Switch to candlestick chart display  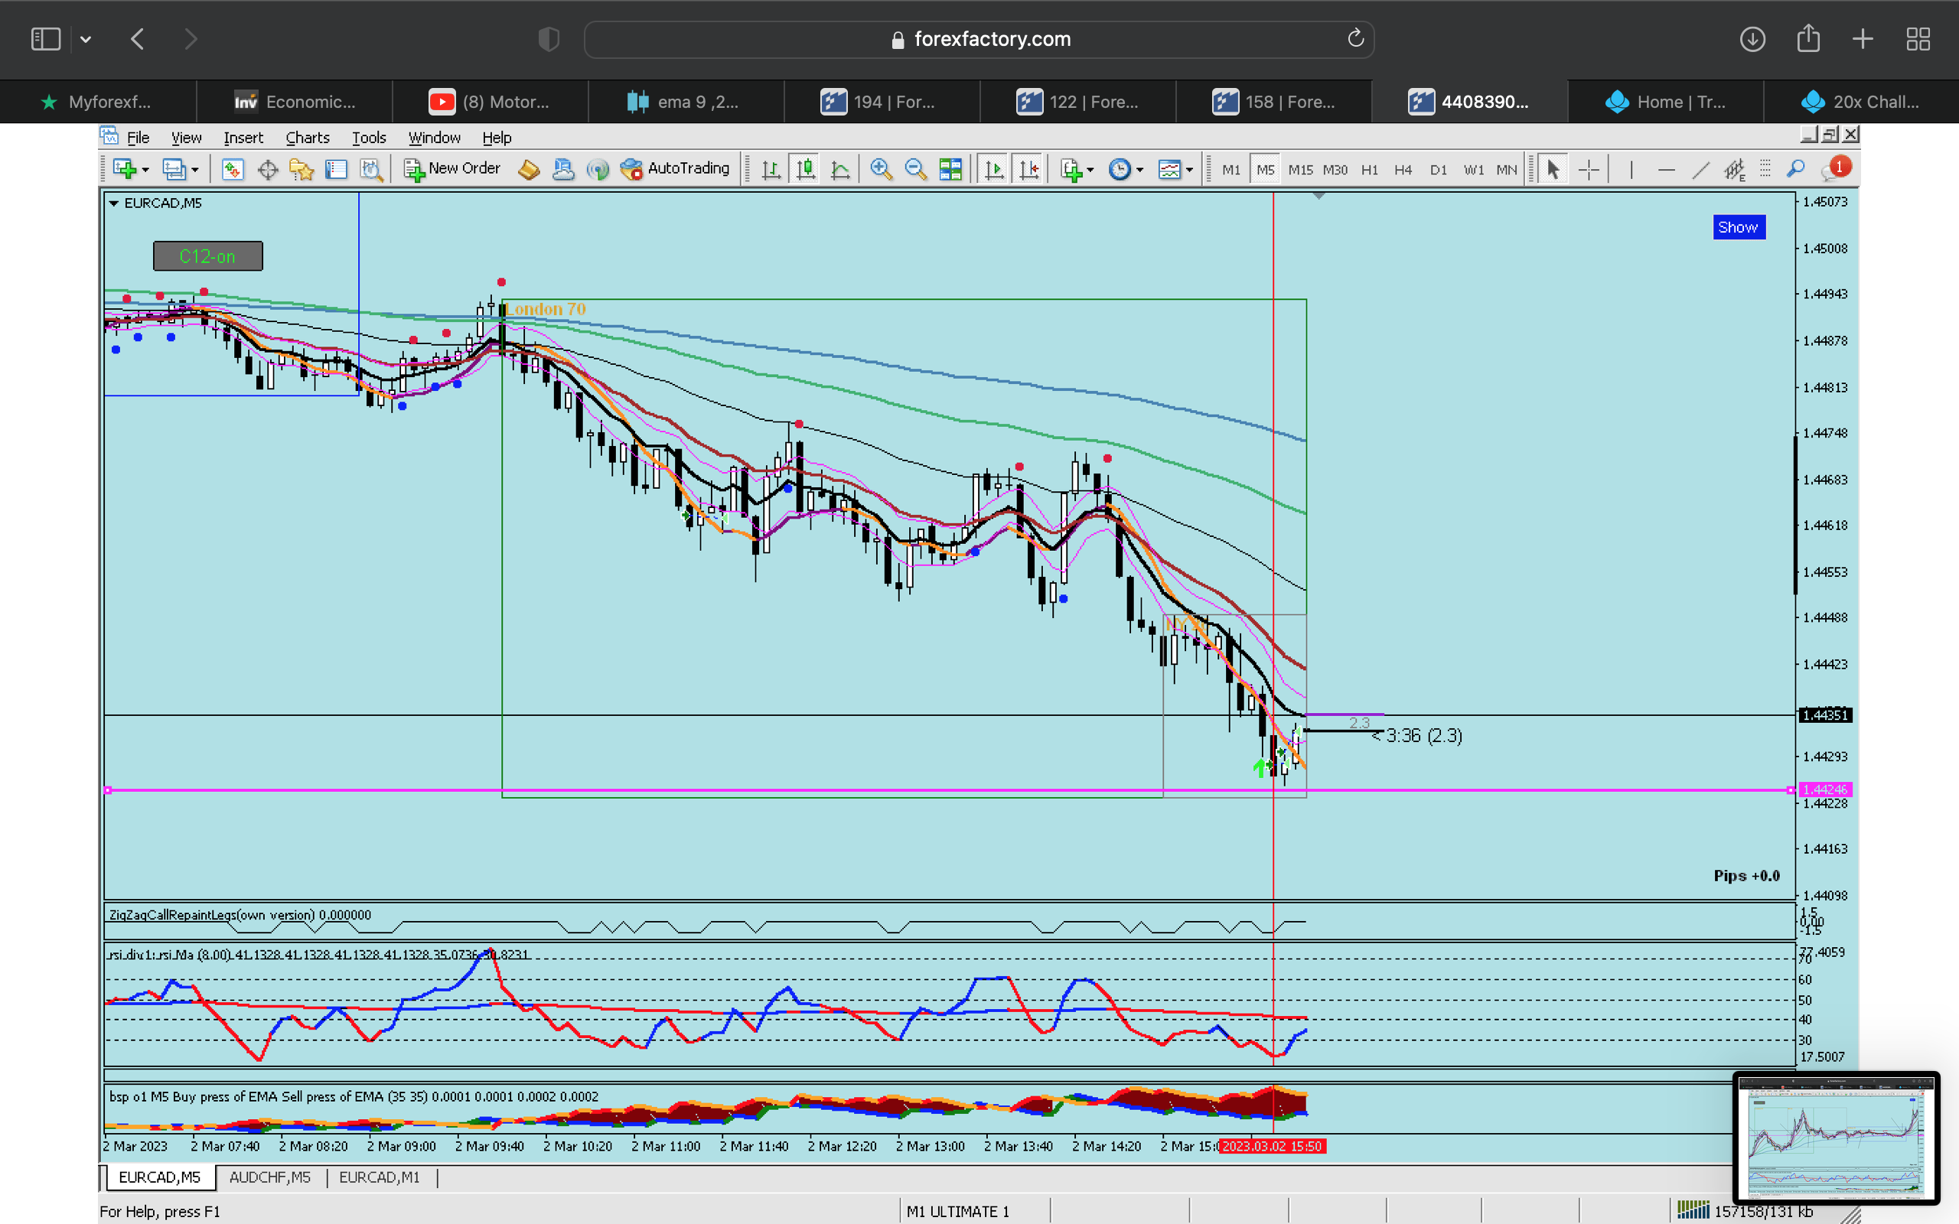tap(806, 169)
